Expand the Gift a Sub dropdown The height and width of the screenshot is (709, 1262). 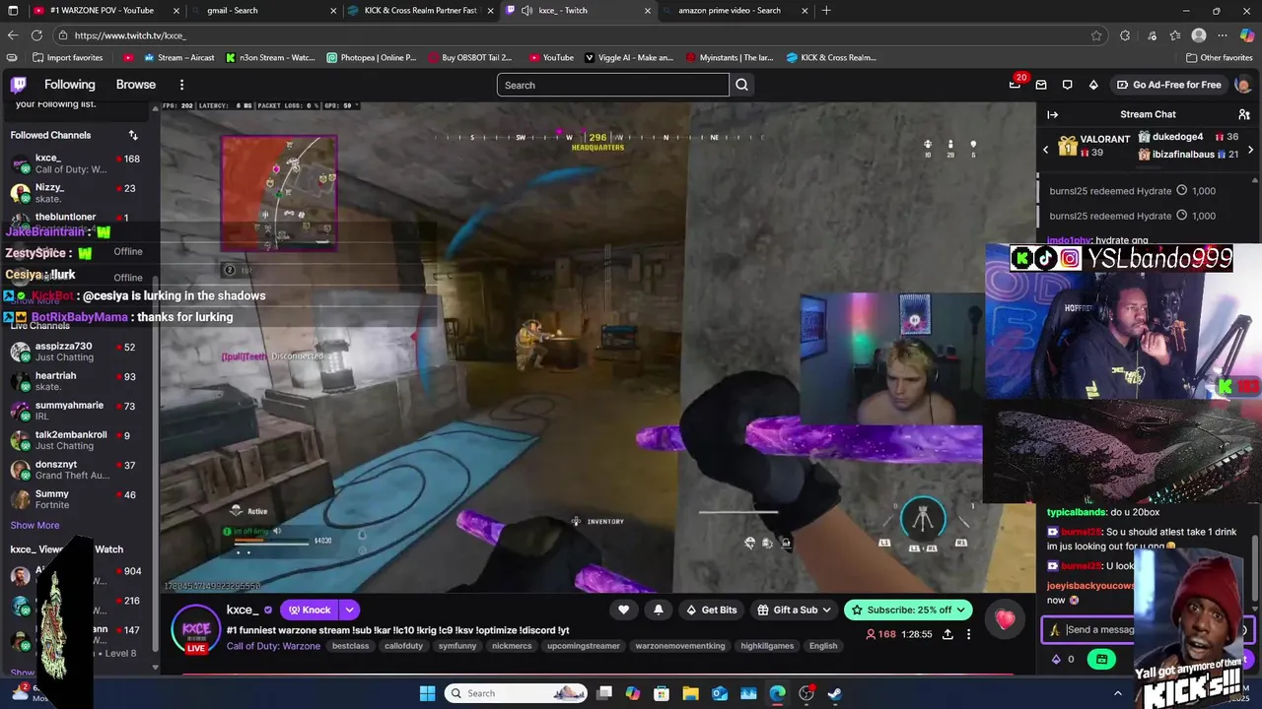826,610
